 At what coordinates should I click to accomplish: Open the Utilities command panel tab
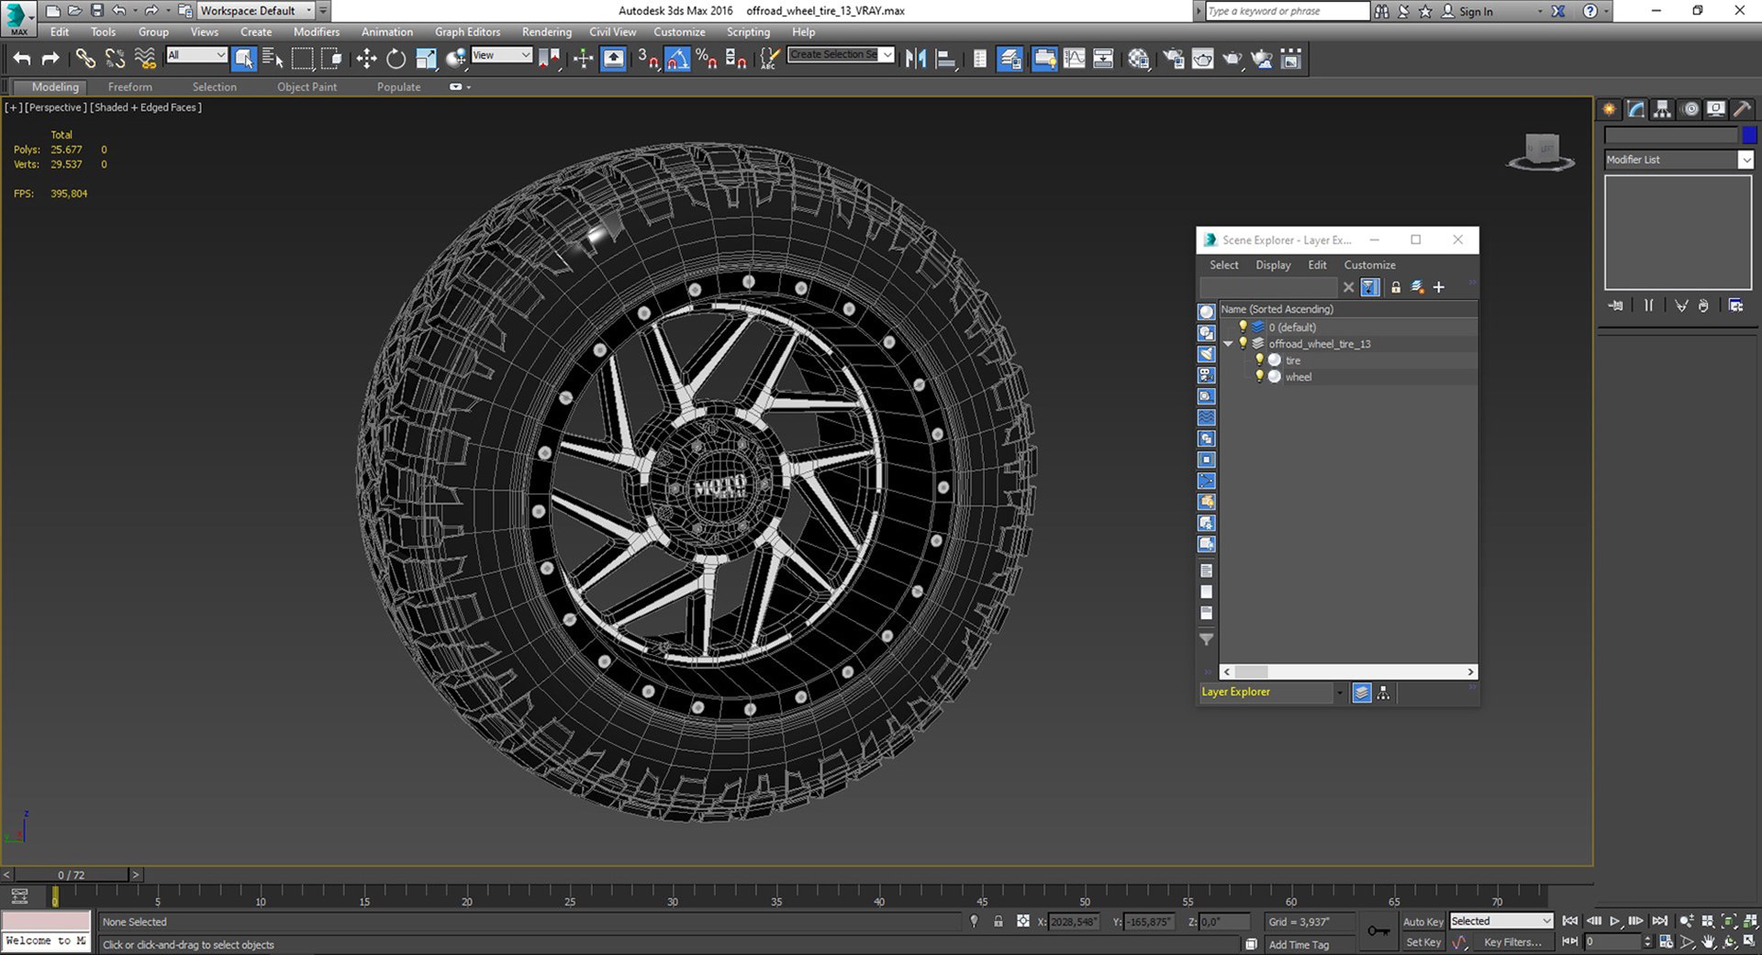click(x=1743, y=109)
